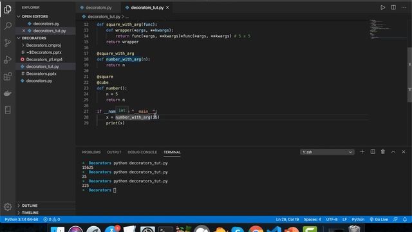
Task: Click Python language mode in status bar
Action: 358,219
